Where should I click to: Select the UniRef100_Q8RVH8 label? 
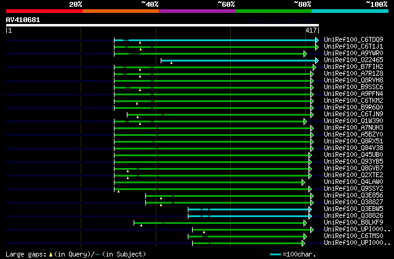(353, 80)
